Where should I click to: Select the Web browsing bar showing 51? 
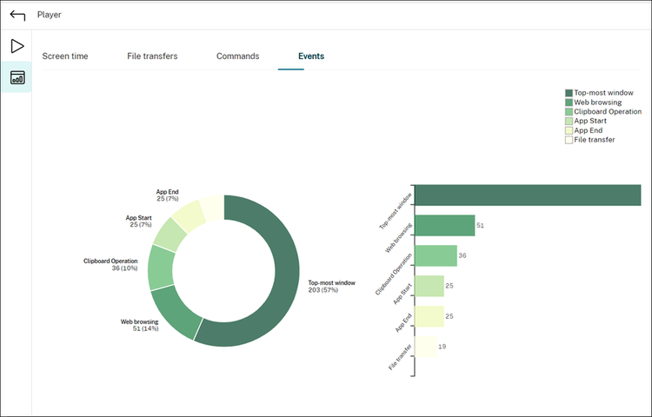point(445,226)
